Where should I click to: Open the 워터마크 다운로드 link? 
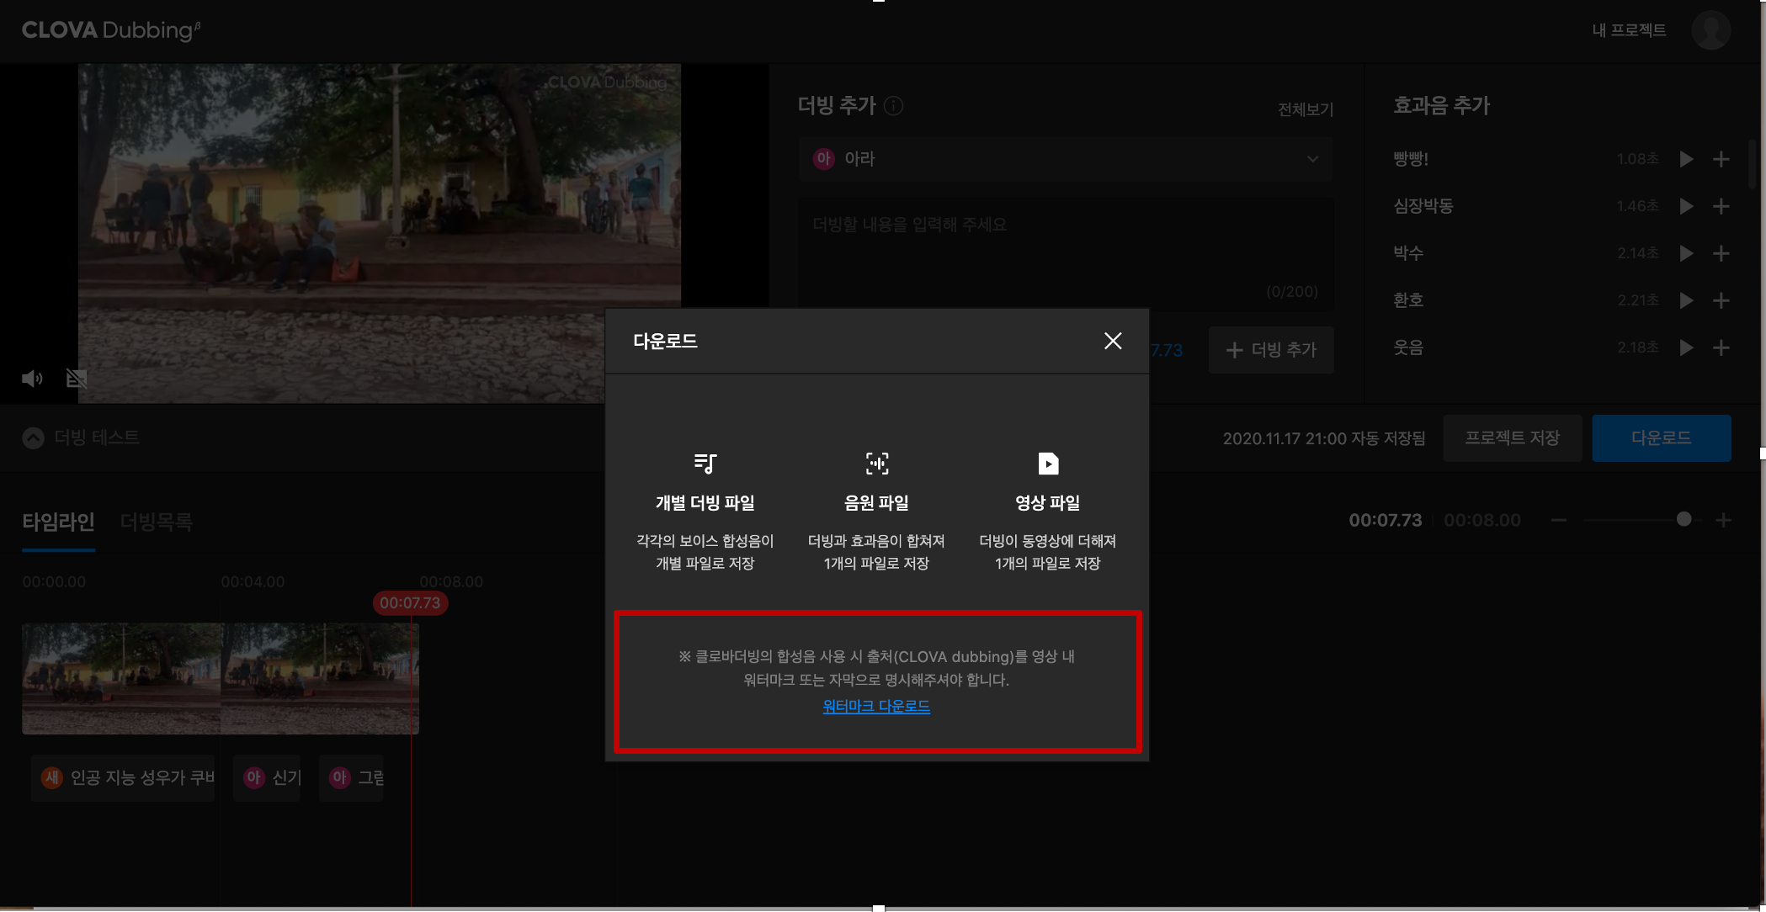tap(875, 707)
